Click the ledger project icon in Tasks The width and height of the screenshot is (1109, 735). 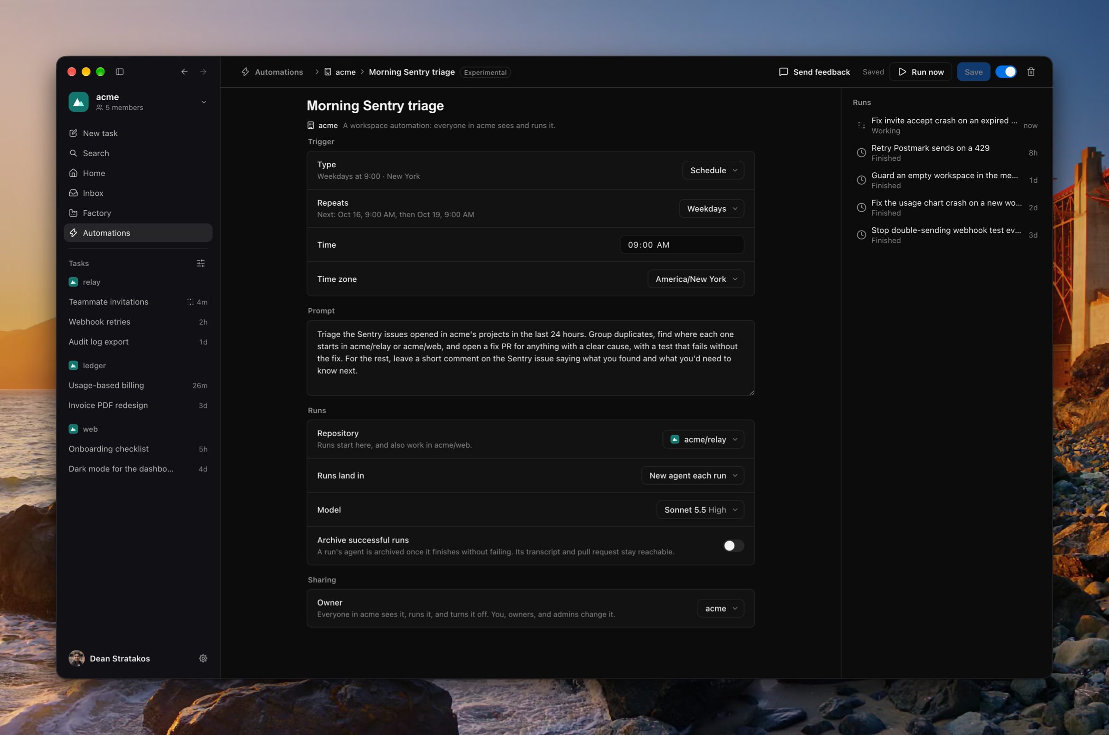pyautogui.click(x=73, y=365)
